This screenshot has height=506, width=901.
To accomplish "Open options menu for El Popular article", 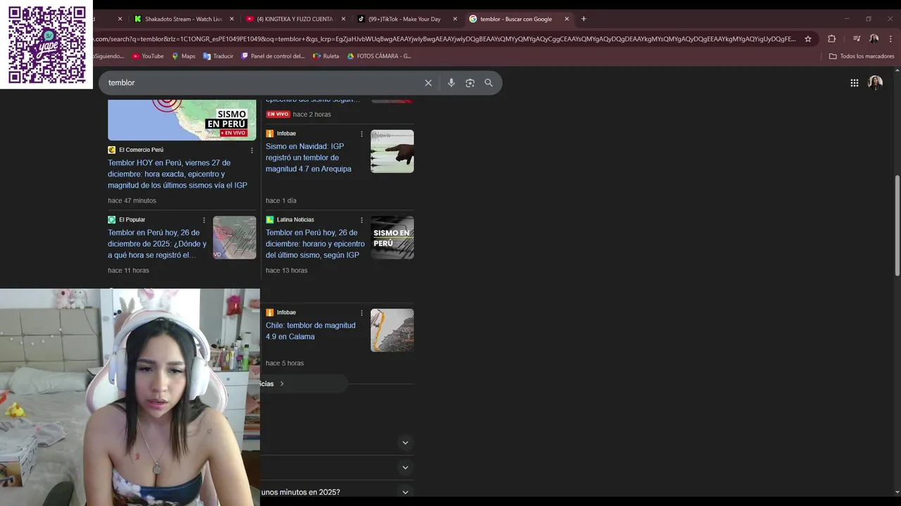I will 204,220.
